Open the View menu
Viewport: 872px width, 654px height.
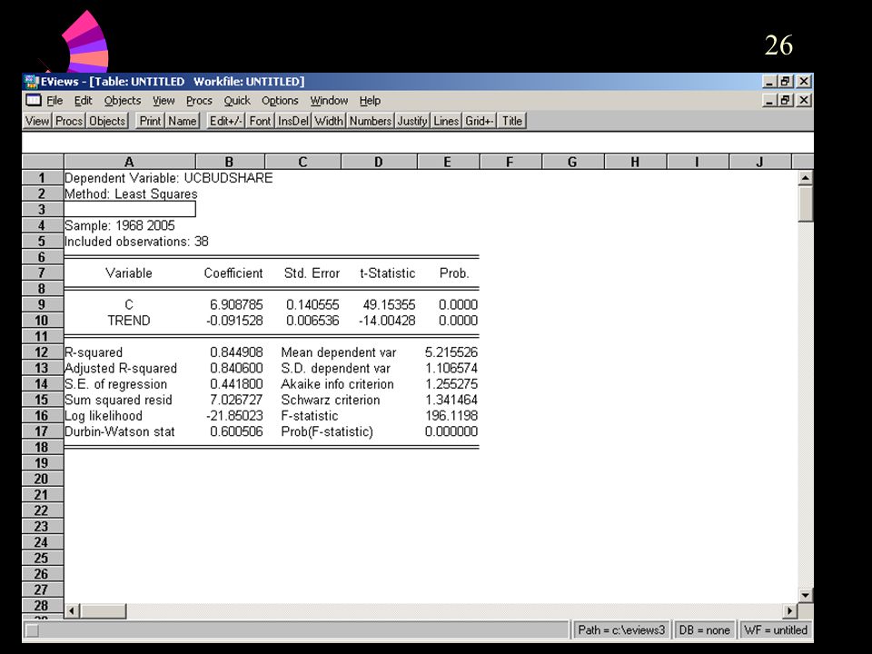[x=163, y=101]
